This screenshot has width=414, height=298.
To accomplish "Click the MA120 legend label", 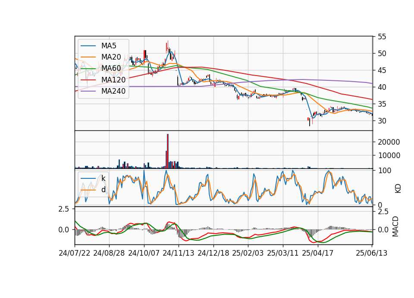I will pyautogui.click(x=113, y=79).
